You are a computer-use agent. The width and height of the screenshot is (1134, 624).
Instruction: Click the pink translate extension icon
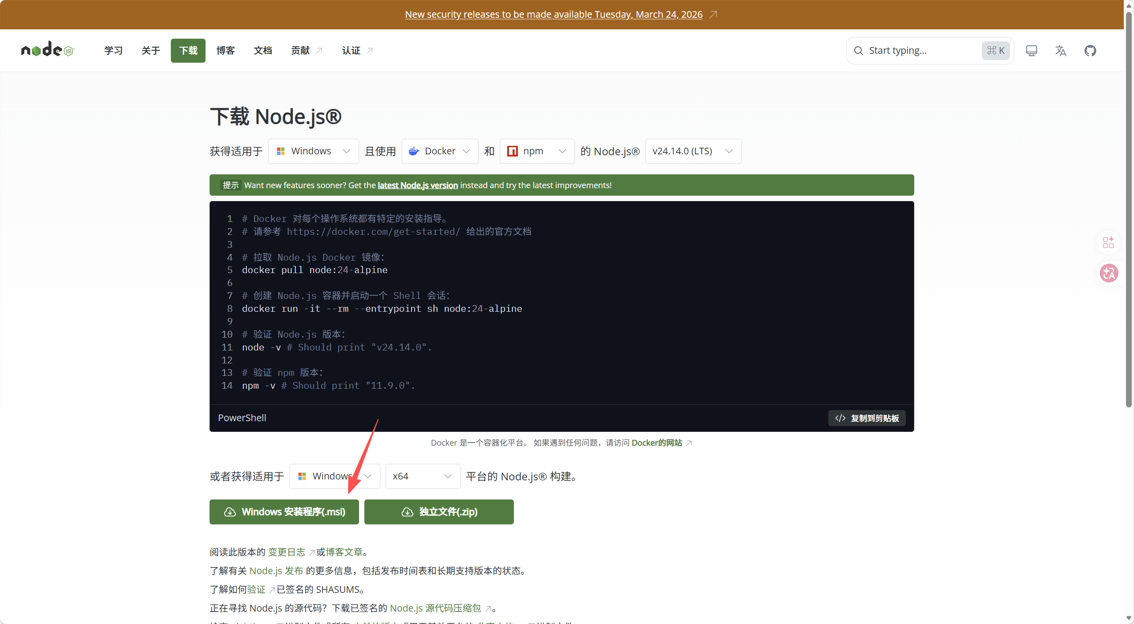(x=1109, y=273)
